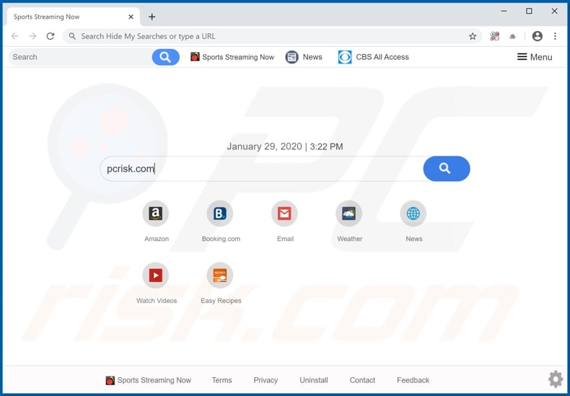Screen dimensions: 570x396
Task: Click the address bar search magnifier icon
Action: tap(72, 36)
